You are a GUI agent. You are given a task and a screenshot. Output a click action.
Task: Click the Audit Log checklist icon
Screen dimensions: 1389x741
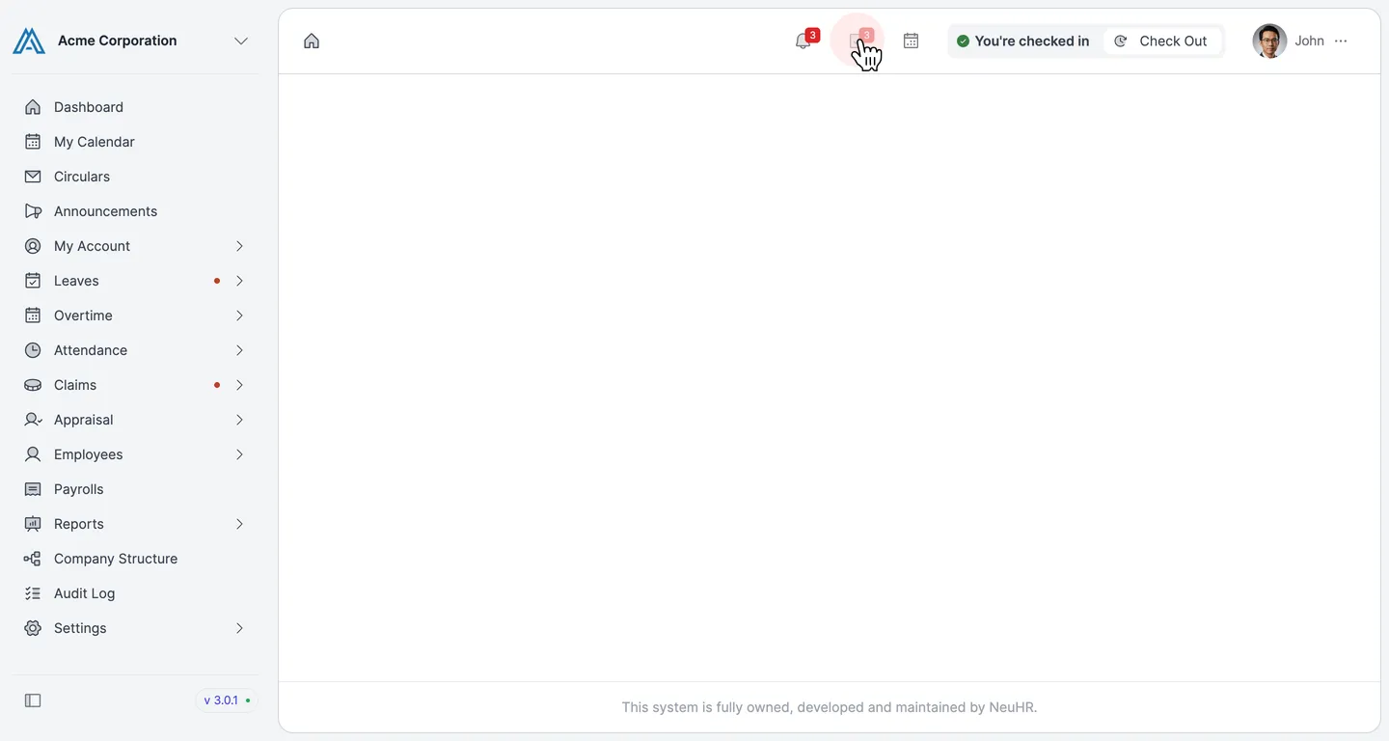tap(33, 593)
